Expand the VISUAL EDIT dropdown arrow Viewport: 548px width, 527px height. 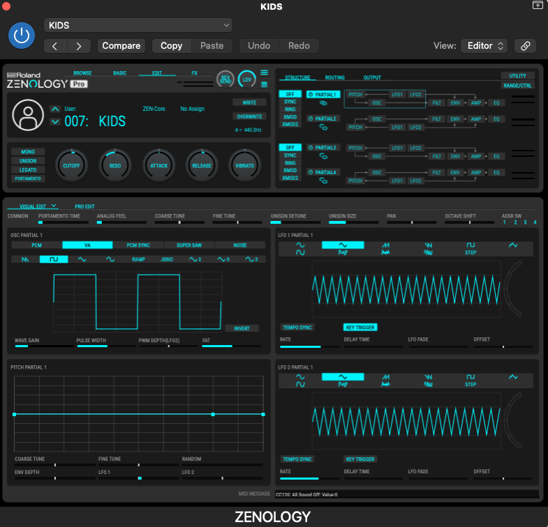tap(54, 206)
